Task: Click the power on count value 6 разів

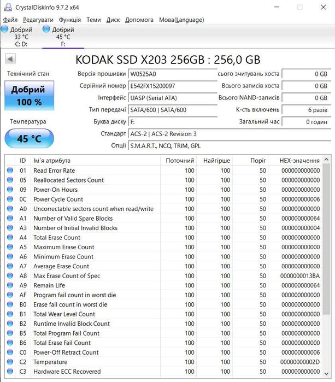Action: (x=306, y=110)
